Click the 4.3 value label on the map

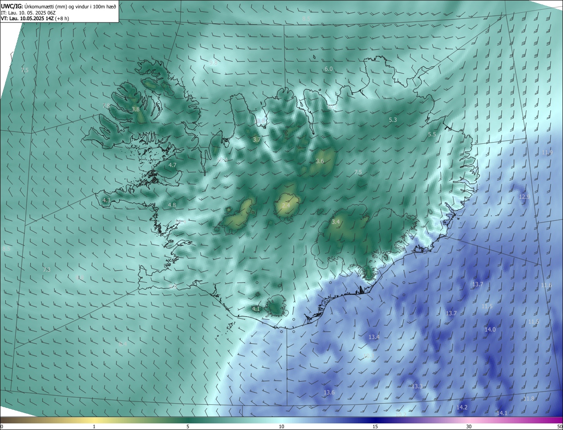tap(106, 200)
